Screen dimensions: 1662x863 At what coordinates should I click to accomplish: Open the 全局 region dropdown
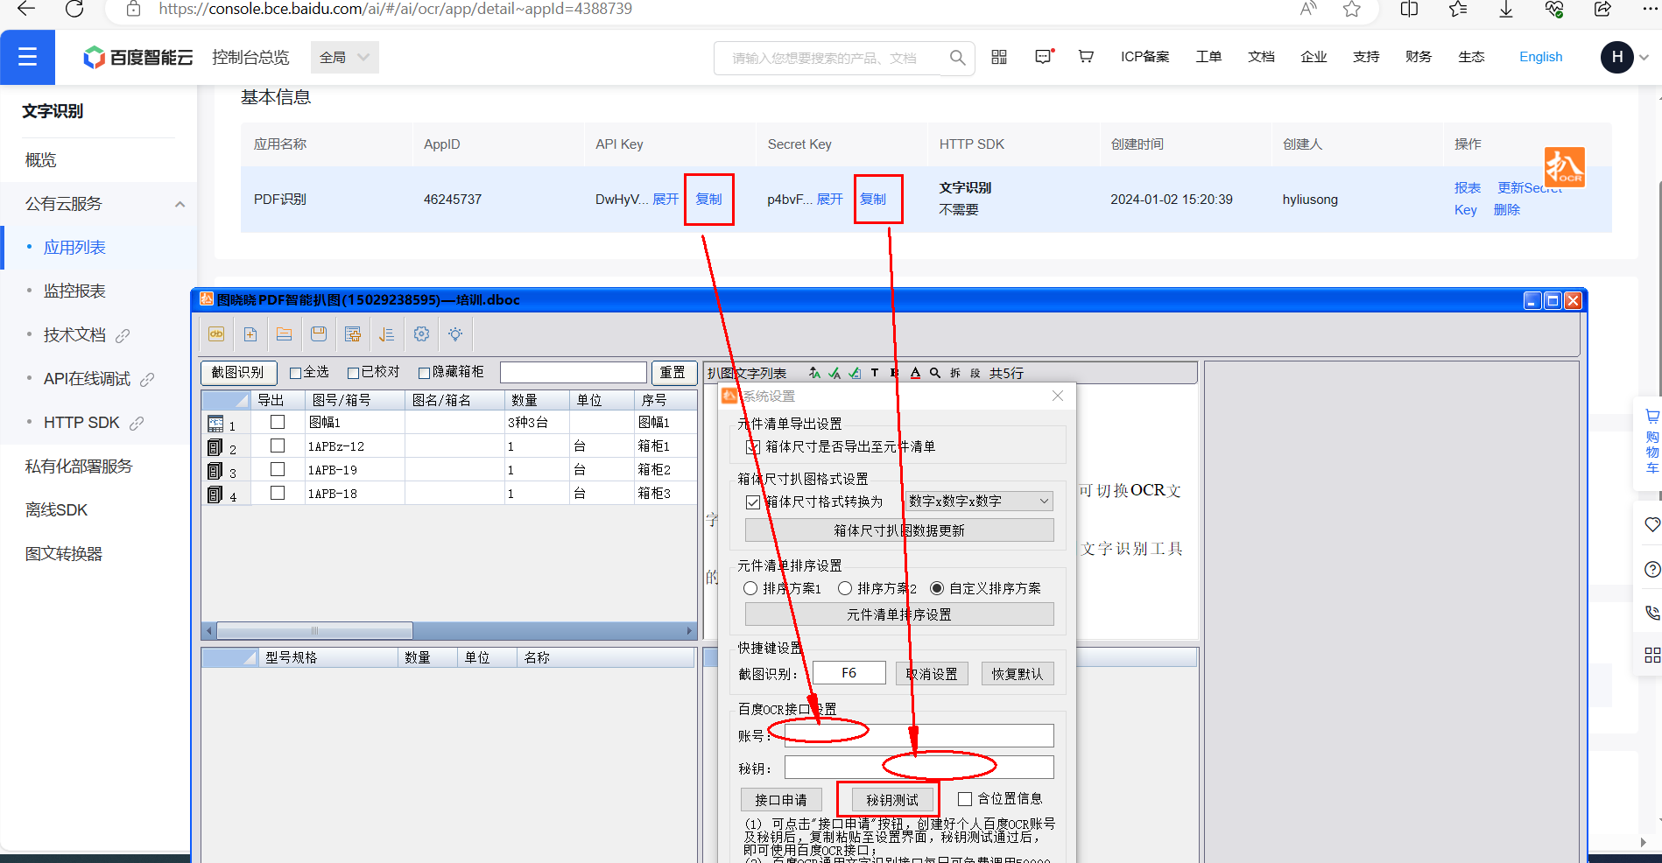click(x=344, y=58)
